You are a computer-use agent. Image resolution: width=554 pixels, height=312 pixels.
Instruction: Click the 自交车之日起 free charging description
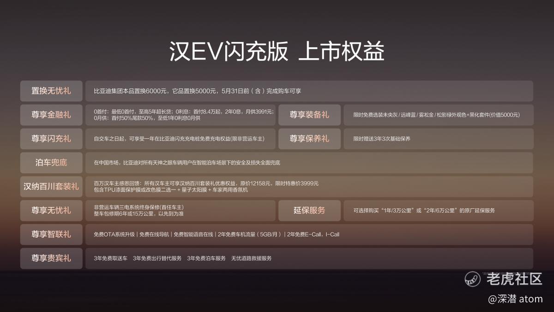click(179, 139)
